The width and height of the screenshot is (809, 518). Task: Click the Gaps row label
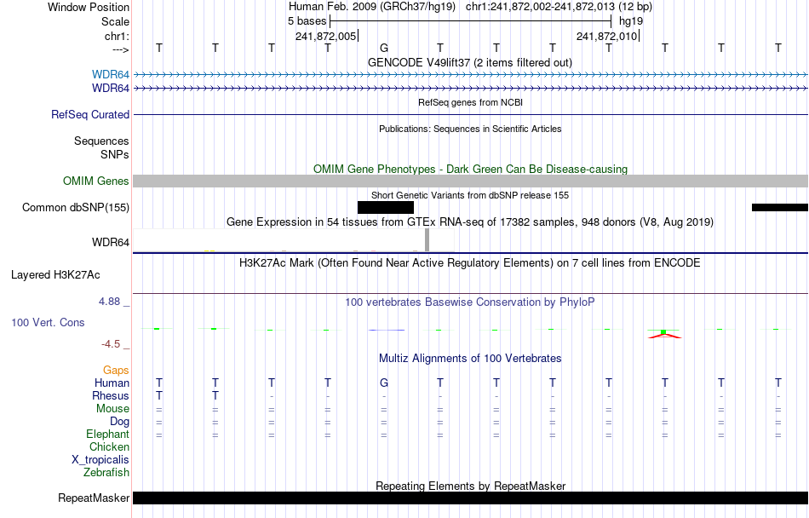[116, 370]
